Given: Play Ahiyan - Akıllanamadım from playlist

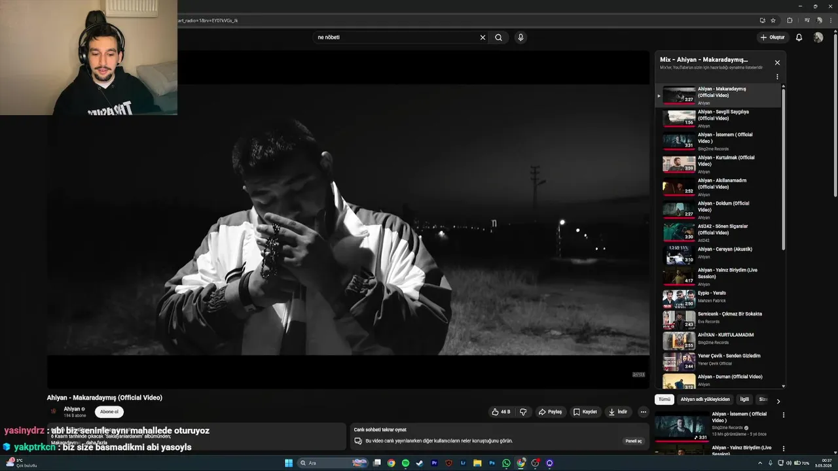Looking at the screenshot, I should click(x=718, y=186).
